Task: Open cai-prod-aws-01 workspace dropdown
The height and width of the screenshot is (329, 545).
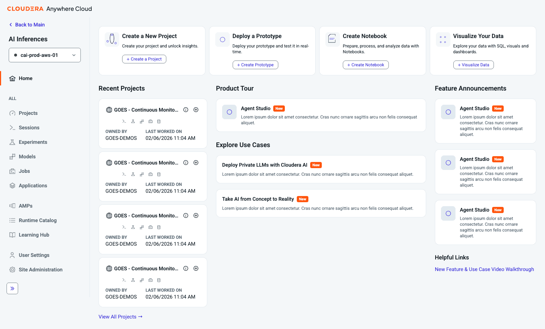Action: coord(45,55)
